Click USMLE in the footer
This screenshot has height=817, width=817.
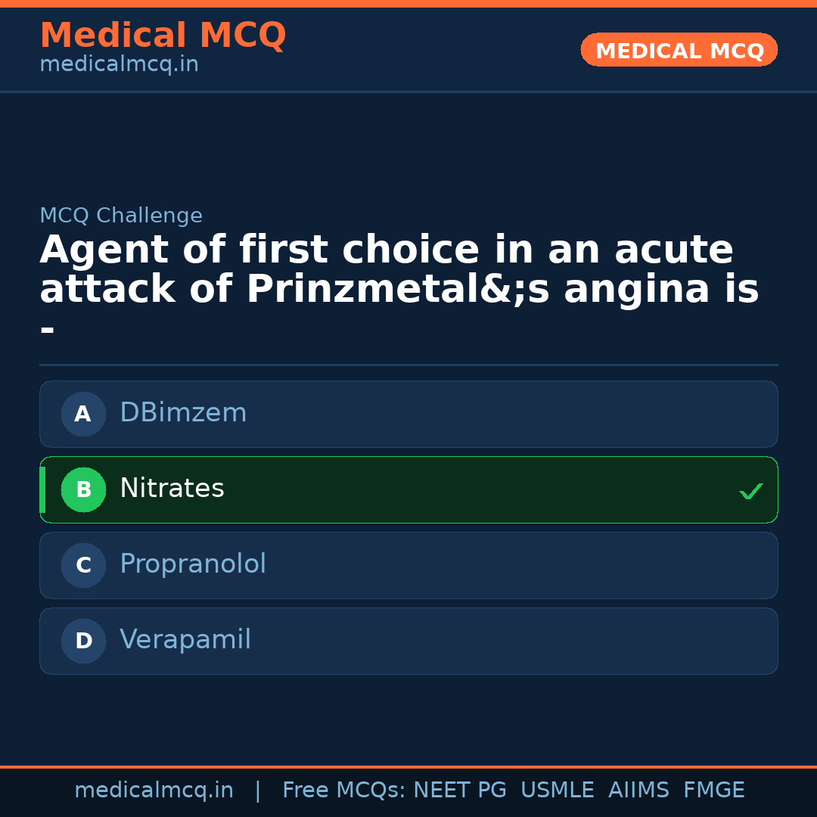(x=557, y=791)
